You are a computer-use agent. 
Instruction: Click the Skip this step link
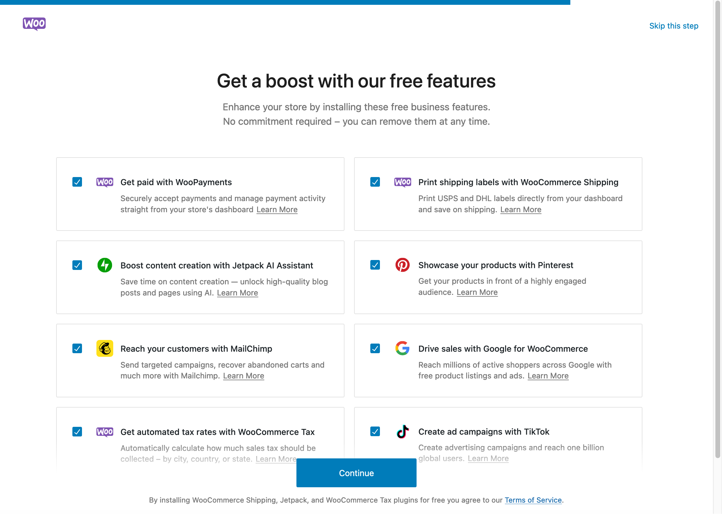click(674, 26)
